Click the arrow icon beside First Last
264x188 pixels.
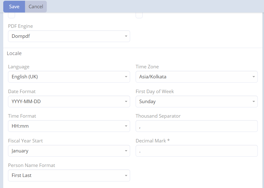[126, 175]
